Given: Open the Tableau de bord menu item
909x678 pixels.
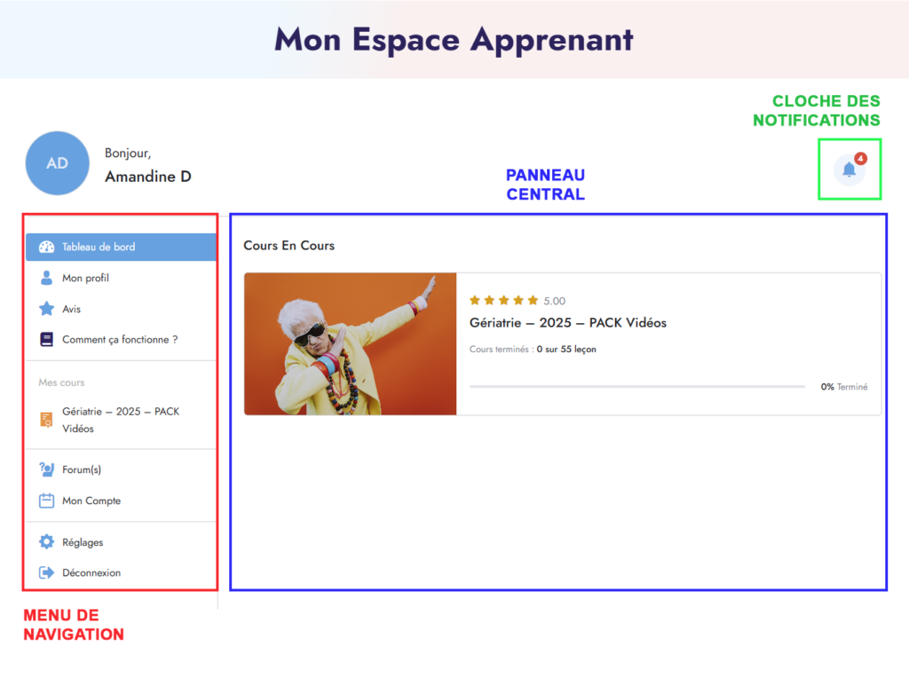Looking at the screenshot, I should (x=99, y=247).
